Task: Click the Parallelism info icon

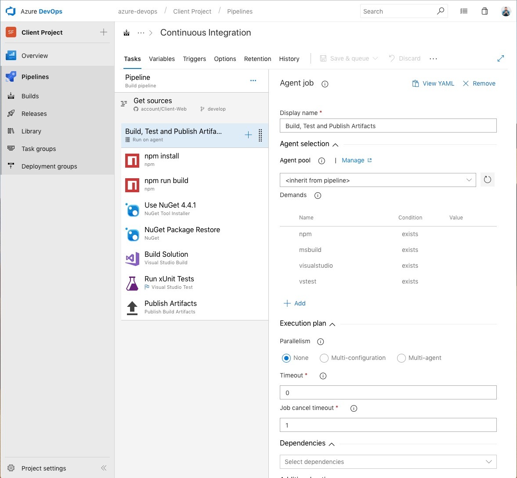Action: click(x=321, y=341)
